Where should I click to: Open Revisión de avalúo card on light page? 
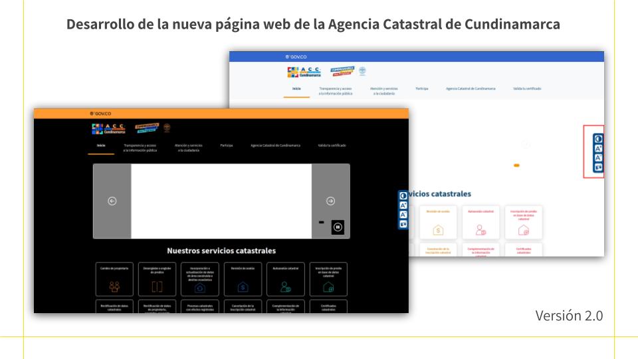(x=438, y=222)
